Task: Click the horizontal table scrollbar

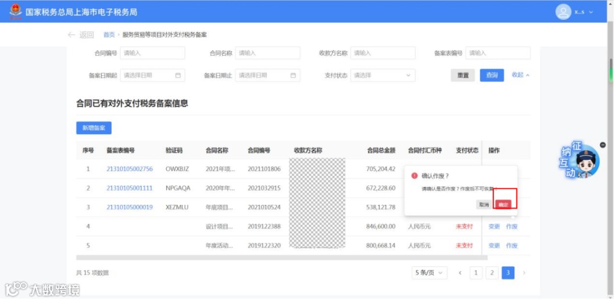Action: 282,258
